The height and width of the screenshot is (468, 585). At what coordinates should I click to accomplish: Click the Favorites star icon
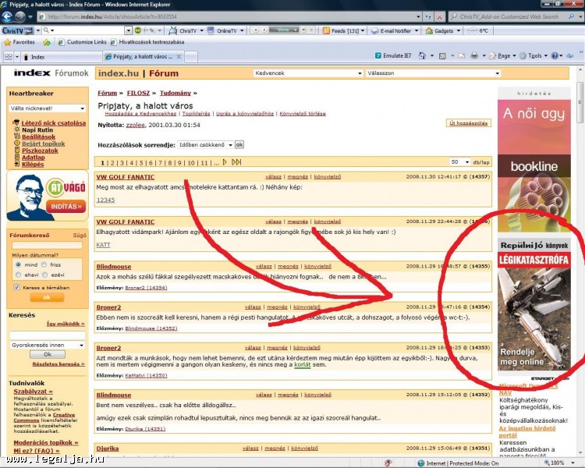(7, 42)
